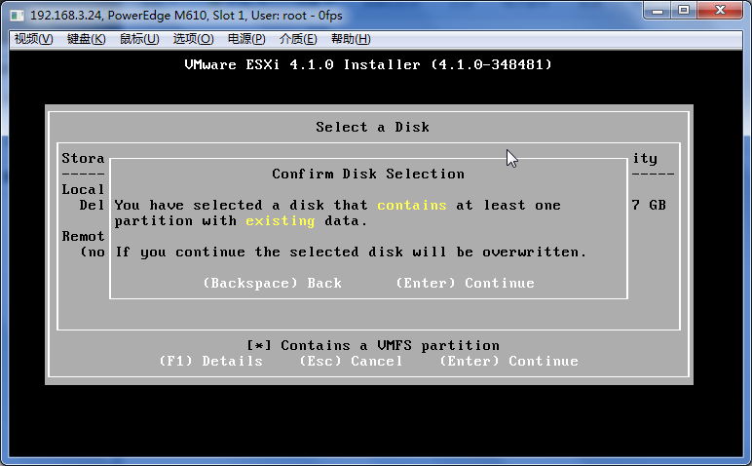Click the partially hidden 'Local' row label
Viewport: 752px width, 466px height.
tap(83, 189)
